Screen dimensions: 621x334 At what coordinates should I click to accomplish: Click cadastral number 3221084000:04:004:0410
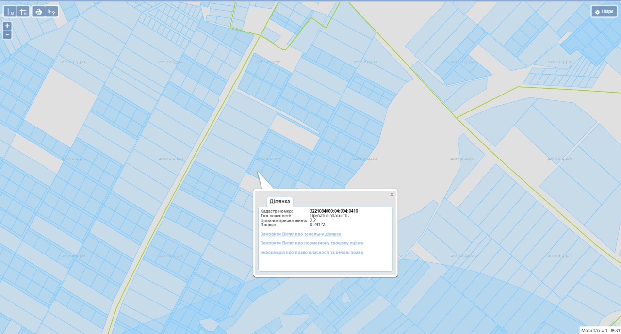[x=334, y=211]
